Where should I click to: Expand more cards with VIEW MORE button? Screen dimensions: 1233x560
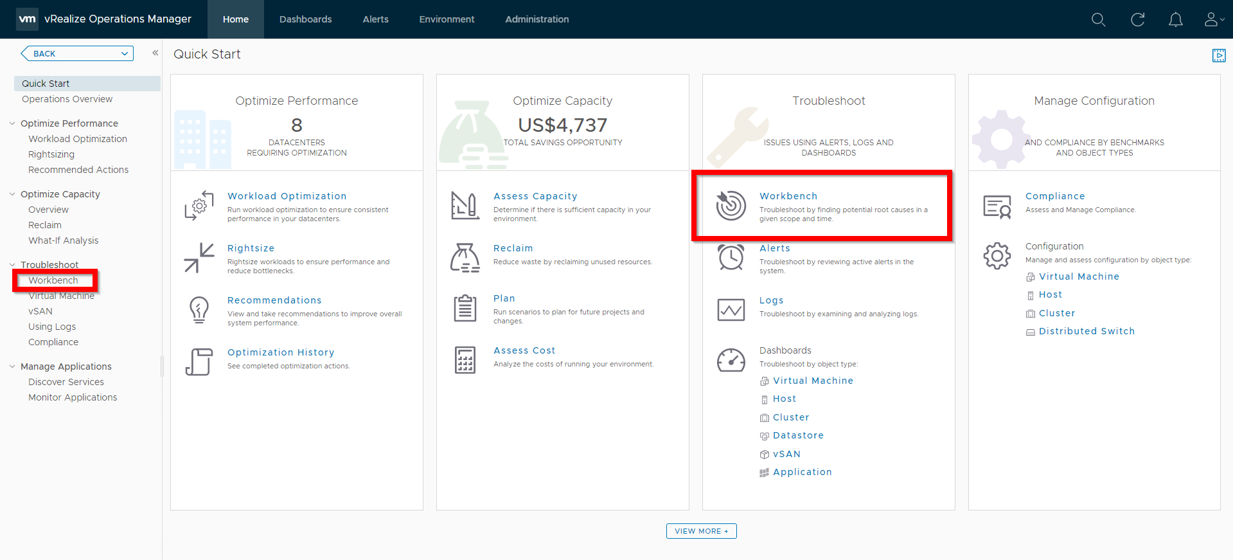coord(701,531)
